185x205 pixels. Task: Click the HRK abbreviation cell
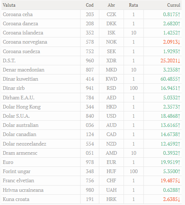point(111,199)
